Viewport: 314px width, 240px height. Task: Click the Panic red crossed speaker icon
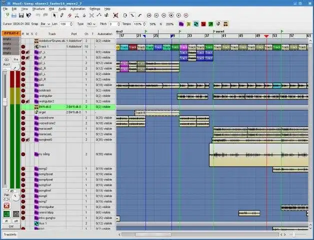[x=115, y=15]
